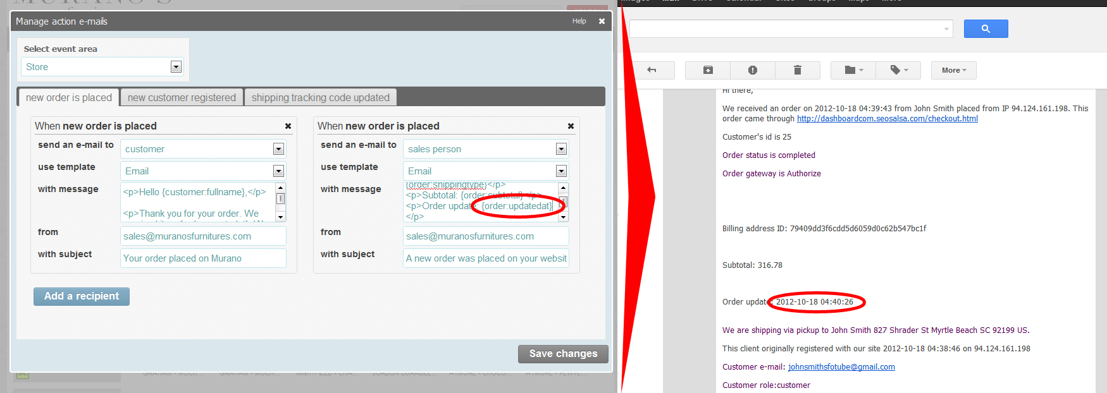The width and height of the screenshot is (1107, 393).
Task: Click 'Subtotal: 316.78' text in email
Action: click(752, 265)
